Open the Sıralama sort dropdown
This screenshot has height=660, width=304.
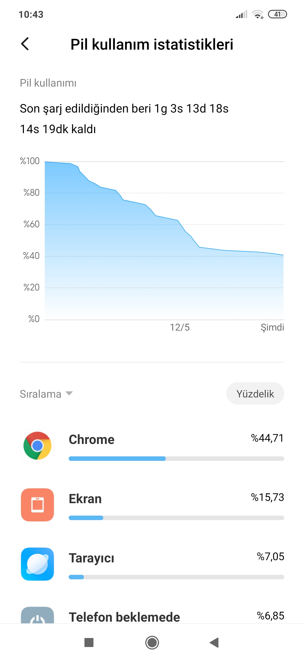(x=46, y=394)
